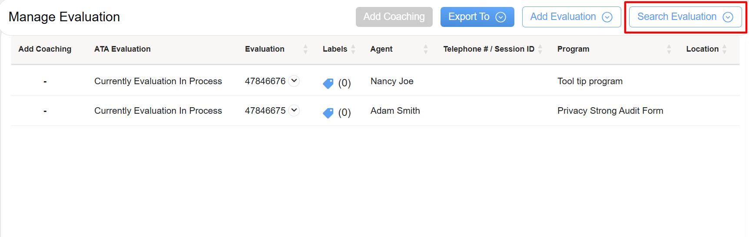Sort by the Location column arrows
The image size is (749, 237).
point(724,49)
